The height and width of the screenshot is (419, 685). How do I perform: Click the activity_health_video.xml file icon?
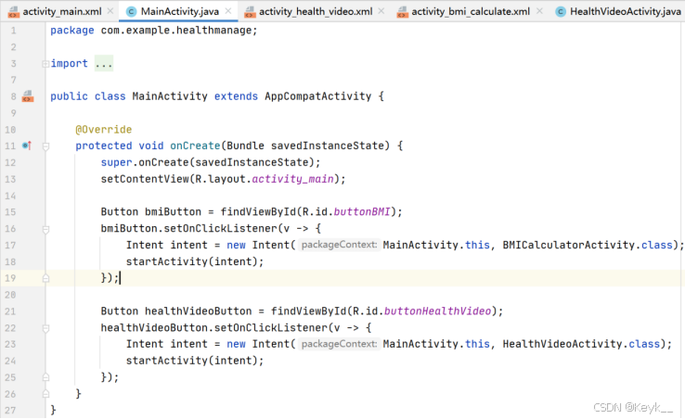coord(250,12)
